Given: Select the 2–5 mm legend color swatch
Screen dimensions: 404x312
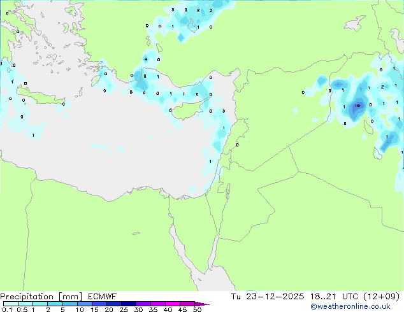Looking at the screenshot, I should [x=55, y=304].
